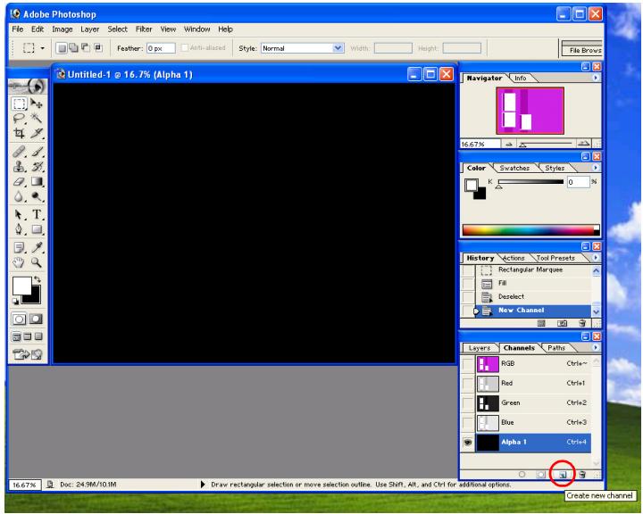
Task: Toggle visibility of Alpha 1 channel
Action: coord(467,443)
